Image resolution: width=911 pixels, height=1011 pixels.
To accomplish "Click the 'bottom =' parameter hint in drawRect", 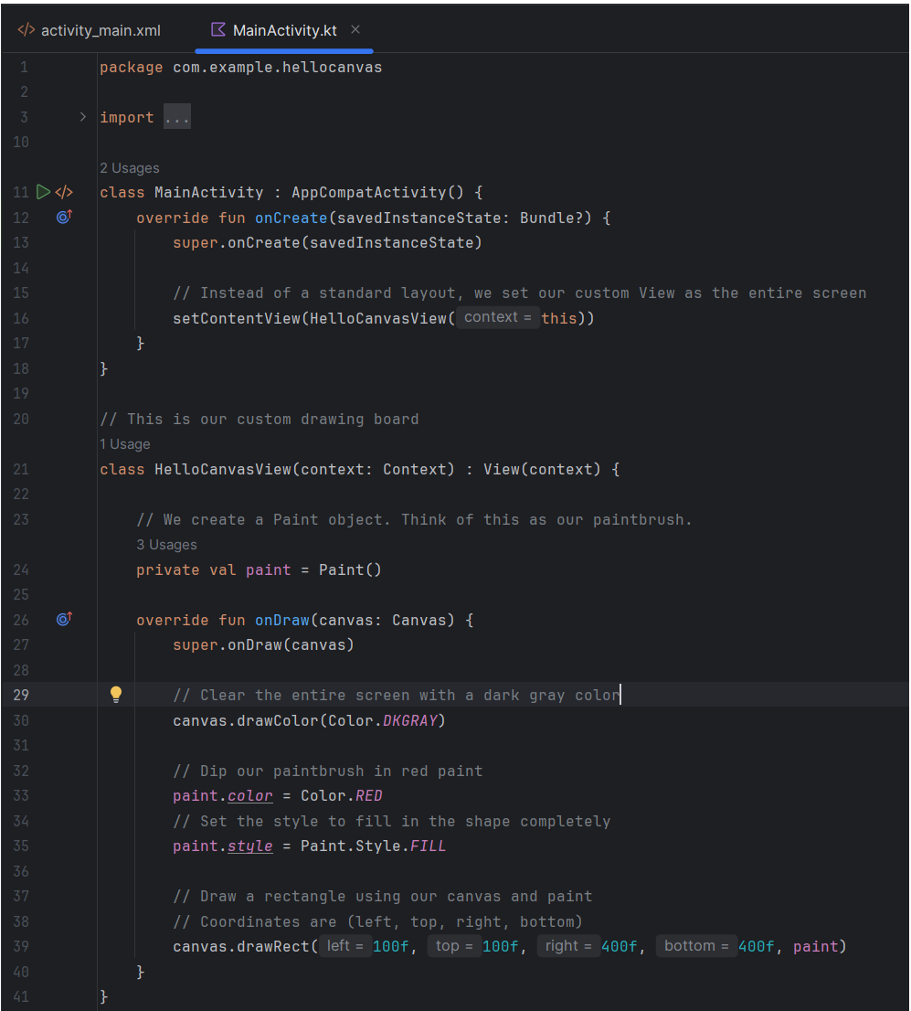I will tap(696, 946).
